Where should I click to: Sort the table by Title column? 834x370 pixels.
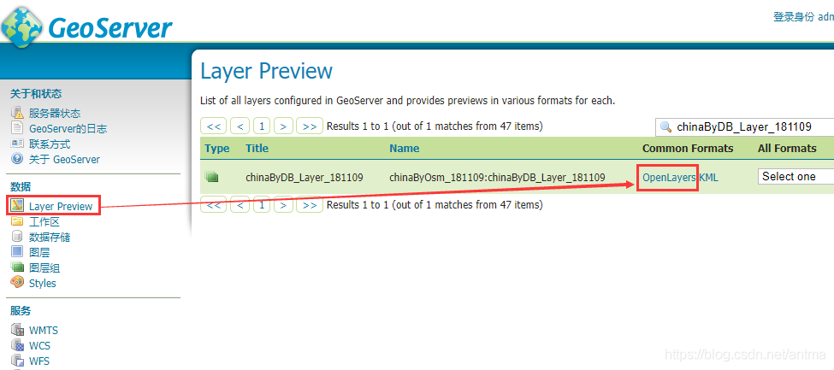coord(257,149)
